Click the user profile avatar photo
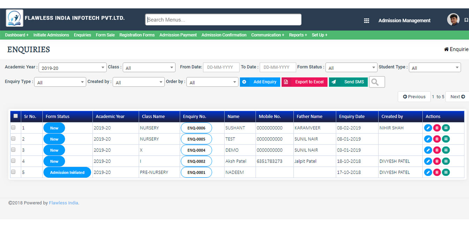The image size is (469, 228). (x=453, y=20)
